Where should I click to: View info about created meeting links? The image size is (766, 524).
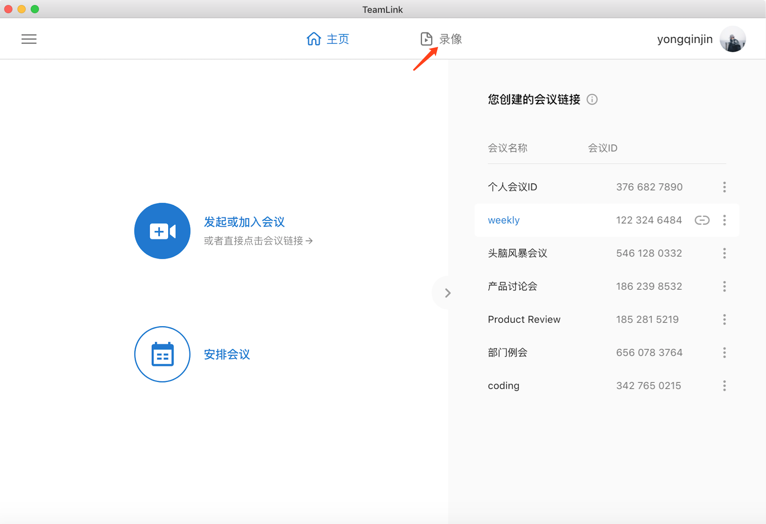(x=592, y=99)
